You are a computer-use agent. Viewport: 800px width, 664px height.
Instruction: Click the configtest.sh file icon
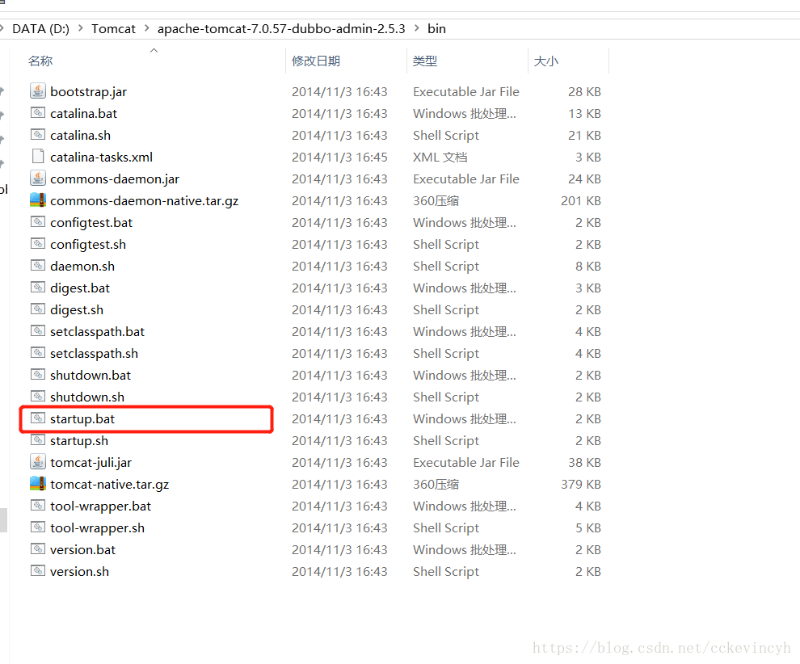click(38, 244)
